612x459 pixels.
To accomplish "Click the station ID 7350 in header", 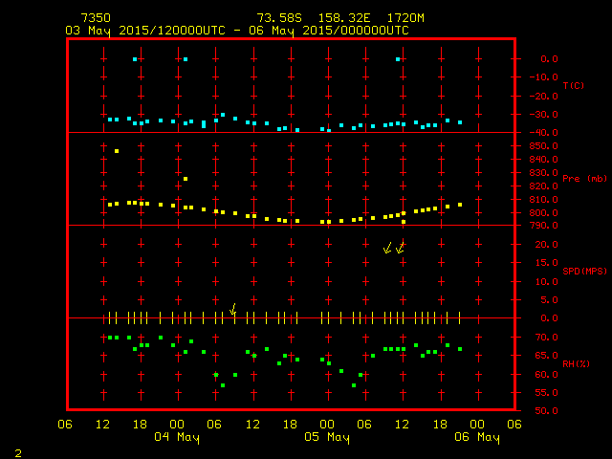I will point(95,18).
